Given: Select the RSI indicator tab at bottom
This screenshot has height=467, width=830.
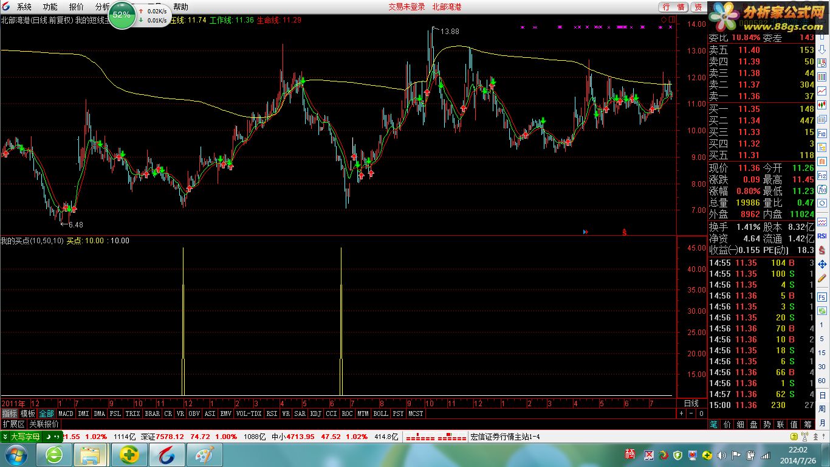Looking at the screenshot, I should click(272, 413).
